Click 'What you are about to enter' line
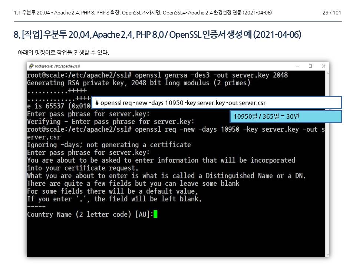The width and height of the screenshot is (356, 267). tap(167, 175)
